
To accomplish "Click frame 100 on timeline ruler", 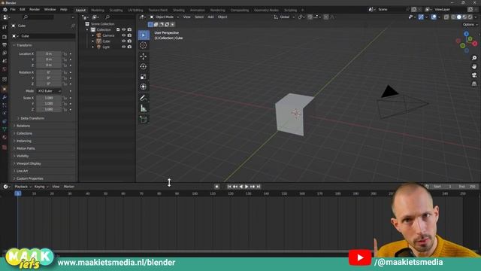I will [x=195, y=193].
